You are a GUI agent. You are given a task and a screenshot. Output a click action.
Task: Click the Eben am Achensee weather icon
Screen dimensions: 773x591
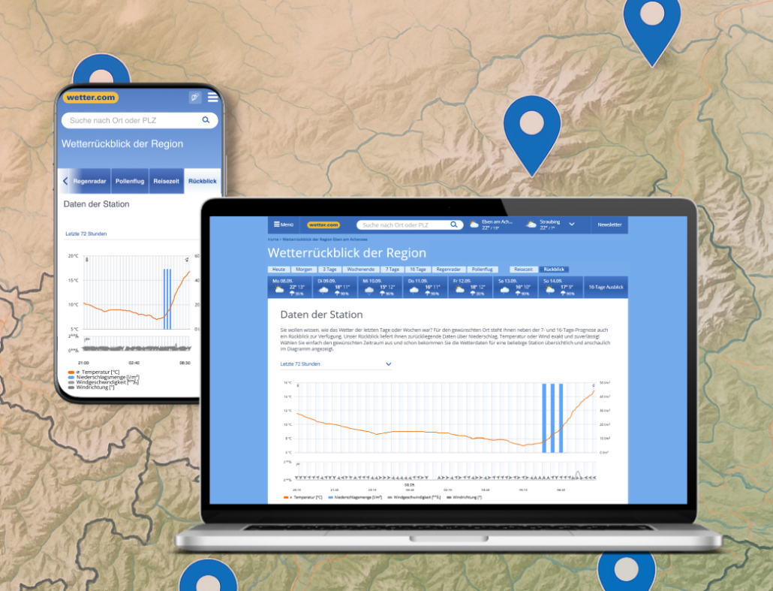coord(474,225)
